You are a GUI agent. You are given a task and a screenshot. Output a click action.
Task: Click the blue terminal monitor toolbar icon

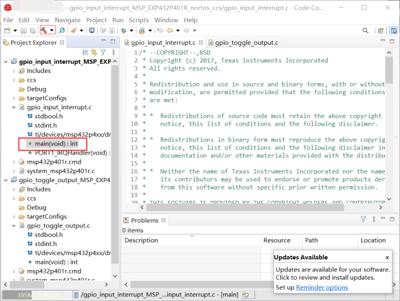[x=92, y=30]
